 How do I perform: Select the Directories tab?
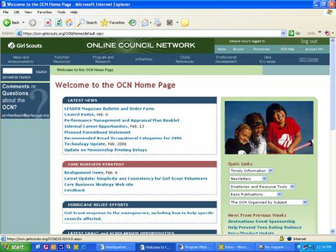262,49
